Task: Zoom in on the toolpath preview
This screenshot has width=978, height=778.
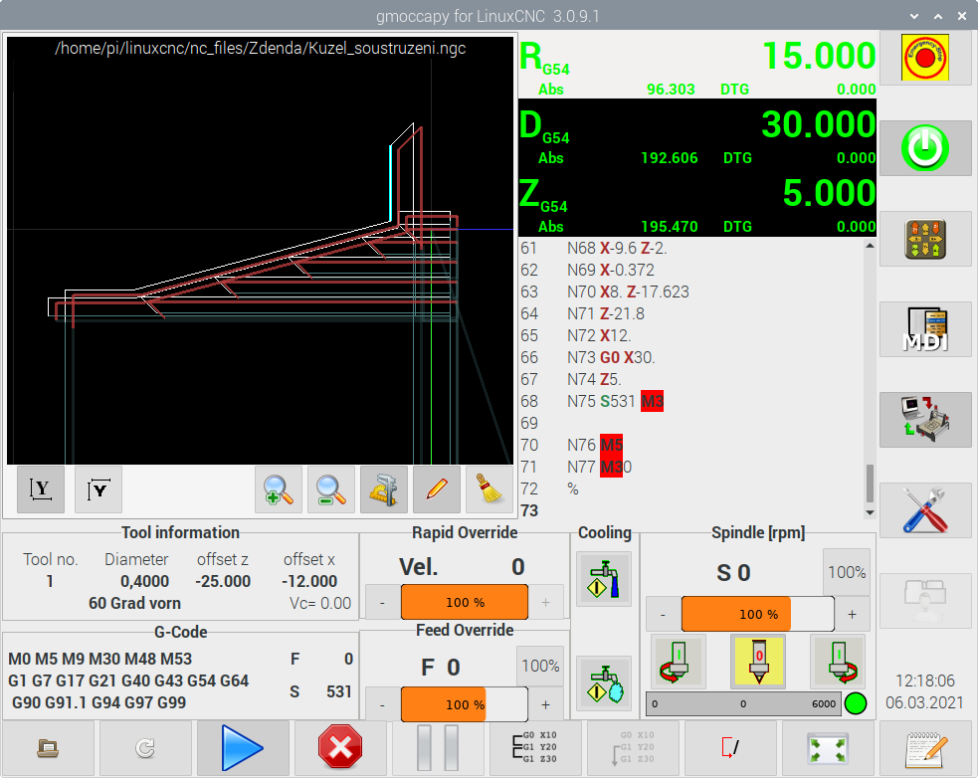Action: (x=279, y=489)
